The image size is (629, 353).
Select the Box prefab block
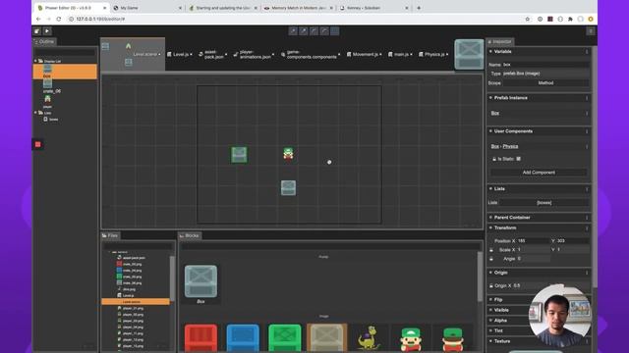[x=200, y=281]
